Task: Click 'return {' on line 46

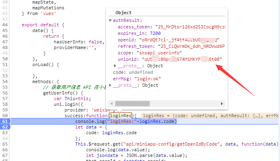Action: point(54,36)
